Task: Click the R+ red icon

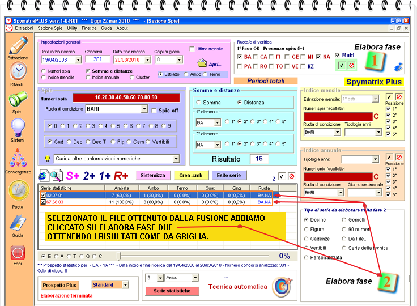Action: (x=121, y=176)
